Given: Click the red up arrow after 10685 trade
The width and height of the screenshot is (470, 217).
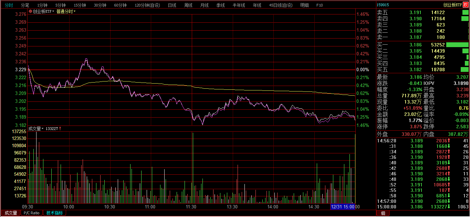Looking at the screenshot, I should point(449,185).
